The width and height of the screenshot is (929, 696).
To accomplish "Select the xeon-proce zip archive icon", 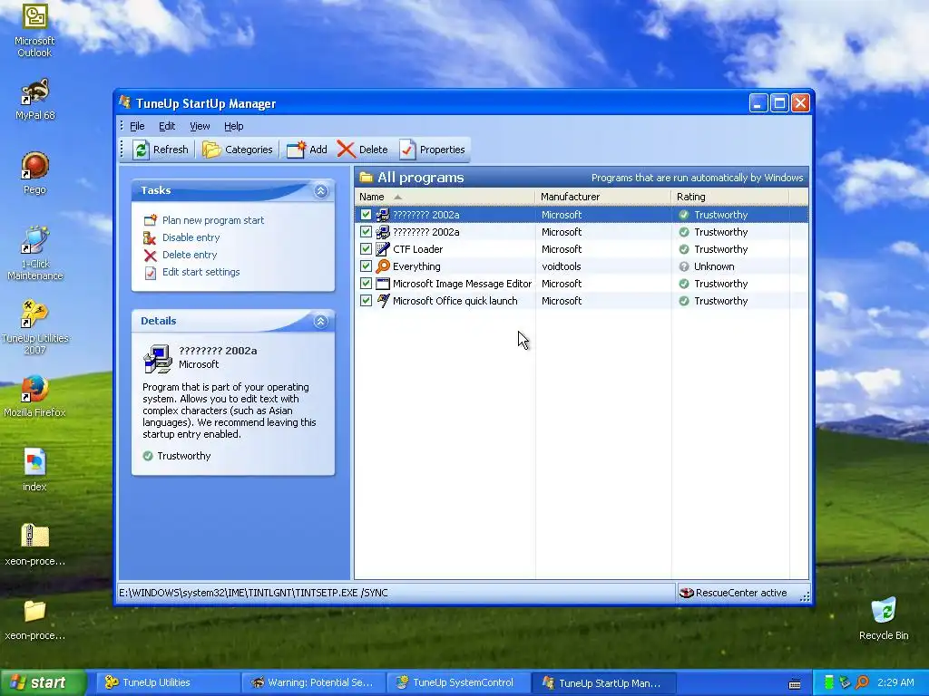I will tap(34, 545).
